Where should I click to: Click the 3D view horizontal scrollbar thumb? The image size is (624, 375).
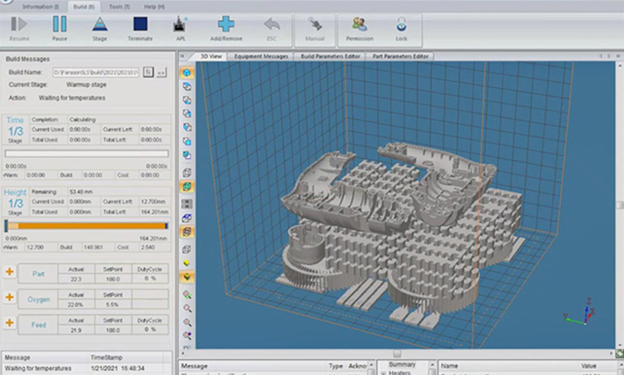tap(397, 353)
